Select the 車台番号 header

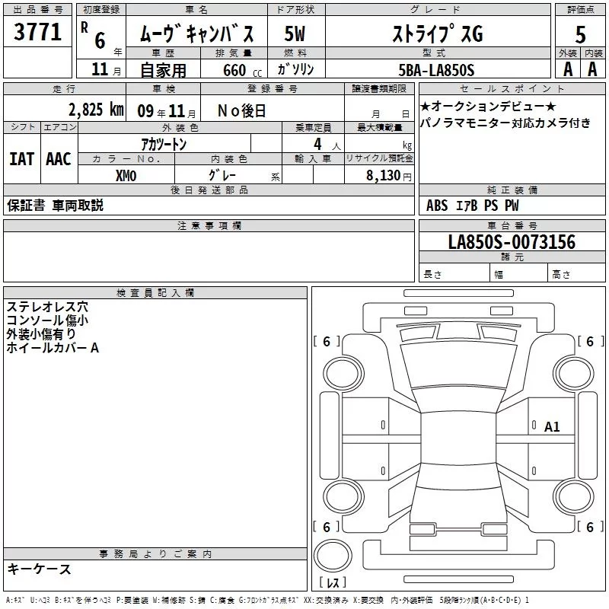point(512,225)
